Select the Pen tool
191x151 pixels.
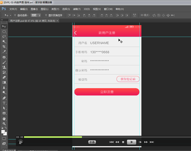tap(4, 98)
